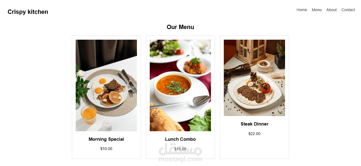Click the Our Menu heading
361x166 pixels.
tap(180, 27)
